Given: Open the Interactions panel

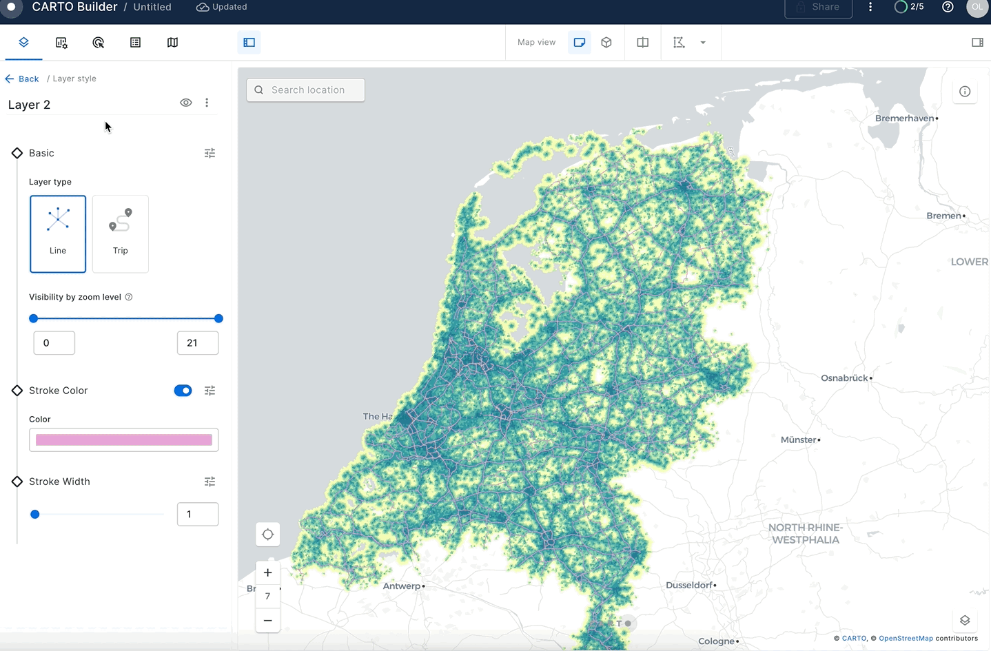Looking at the screenshot, I should coord(98,42).
